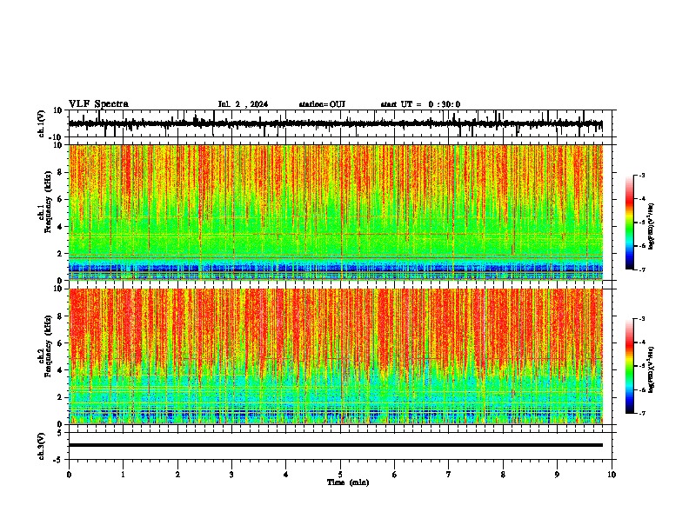Viewport: 689px width, 532px height.
Task: Click the log(PSD) title beside ch.2 colorbar
Action: (652, 369)
